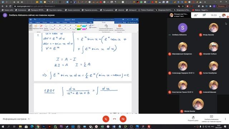Open Excel from the taskbar
Screen dimensions: 229x129
click(102, 126)
